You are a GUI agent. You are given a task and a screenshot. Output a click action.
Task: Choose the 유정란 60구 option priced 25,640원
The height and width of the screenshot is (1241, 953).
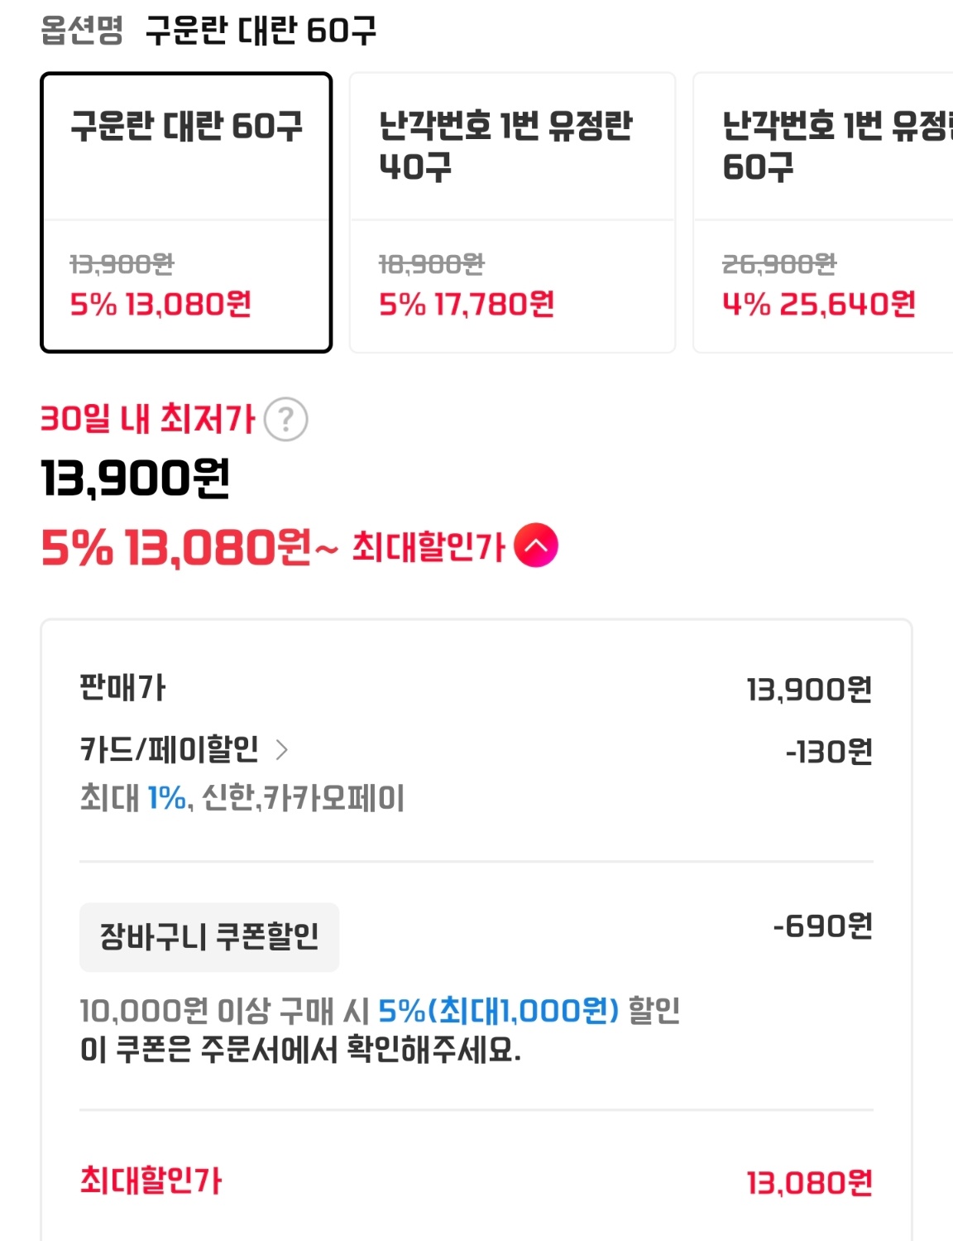coord(822,212)
